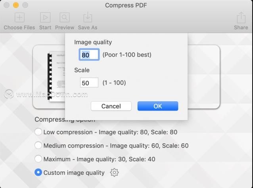
Task: Click the Save As toolbar label
Action: (88, 28)
